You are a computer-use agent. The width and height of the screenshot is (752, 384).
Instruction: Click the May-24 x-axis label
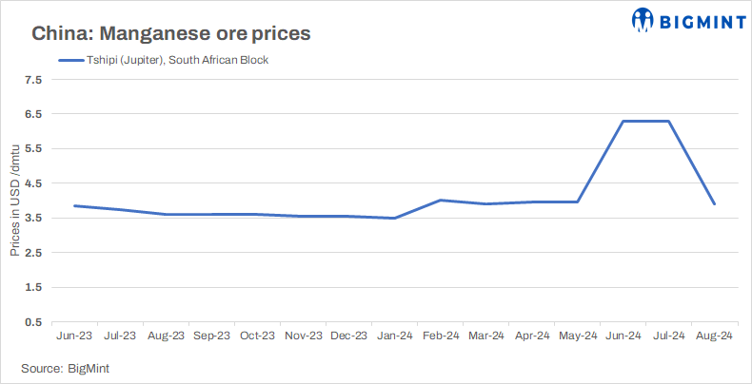(x=578, y=336)
